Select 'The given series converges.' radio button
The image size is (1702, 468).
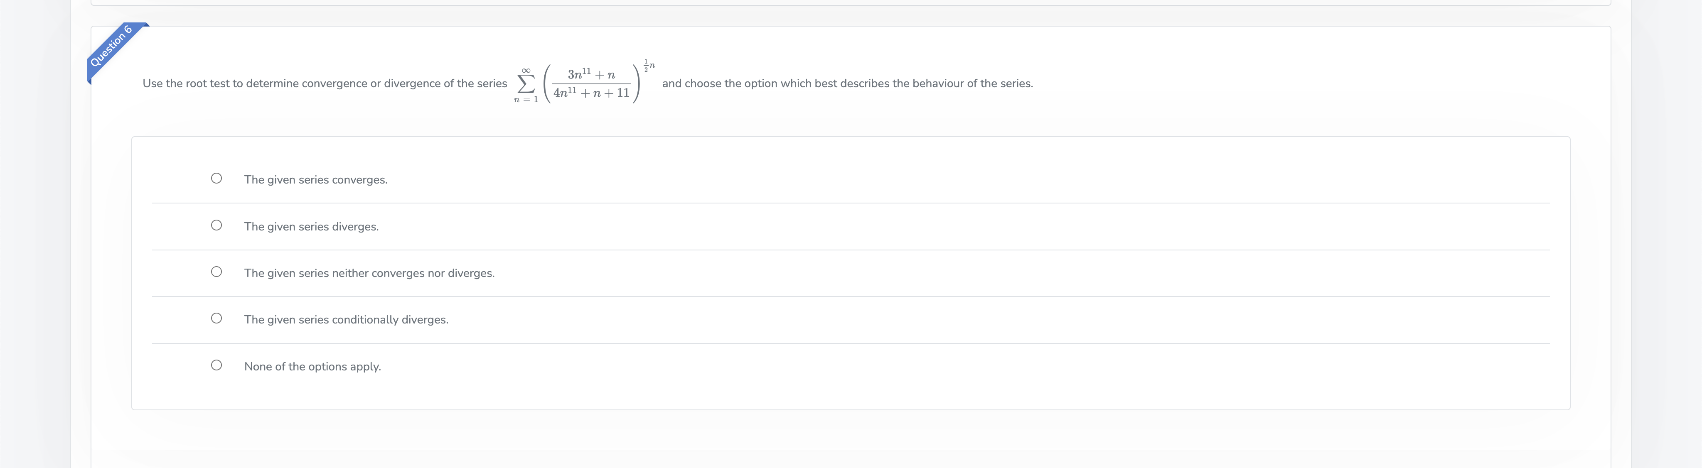click(x=216, y=177)
